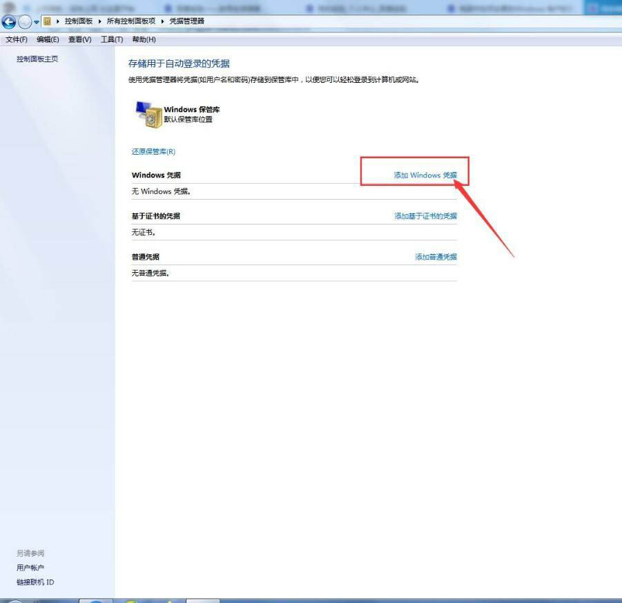Screen dimensions: 622x603
Task: Go to 控制面板主页 in the sidebar
Action: (37, 59)
